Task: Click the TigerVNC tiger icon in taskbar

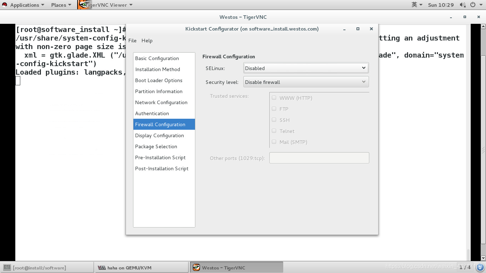Action: [x=196, y=268]
